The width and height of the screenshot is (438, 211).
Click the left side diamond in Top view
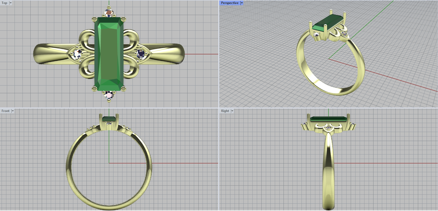pyautogui.click(x=78, y=54)
